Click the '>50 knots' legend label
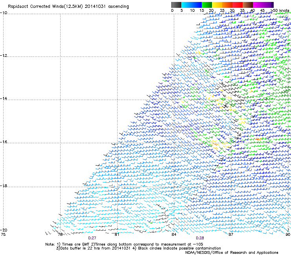291x255 pixels. point(280,10)
